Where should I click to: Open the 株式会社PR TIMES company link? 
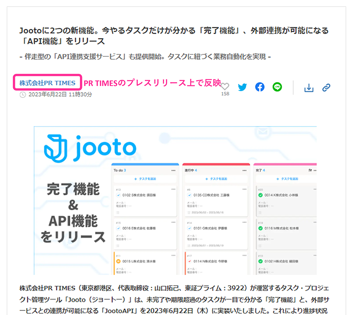click(47, 83)
